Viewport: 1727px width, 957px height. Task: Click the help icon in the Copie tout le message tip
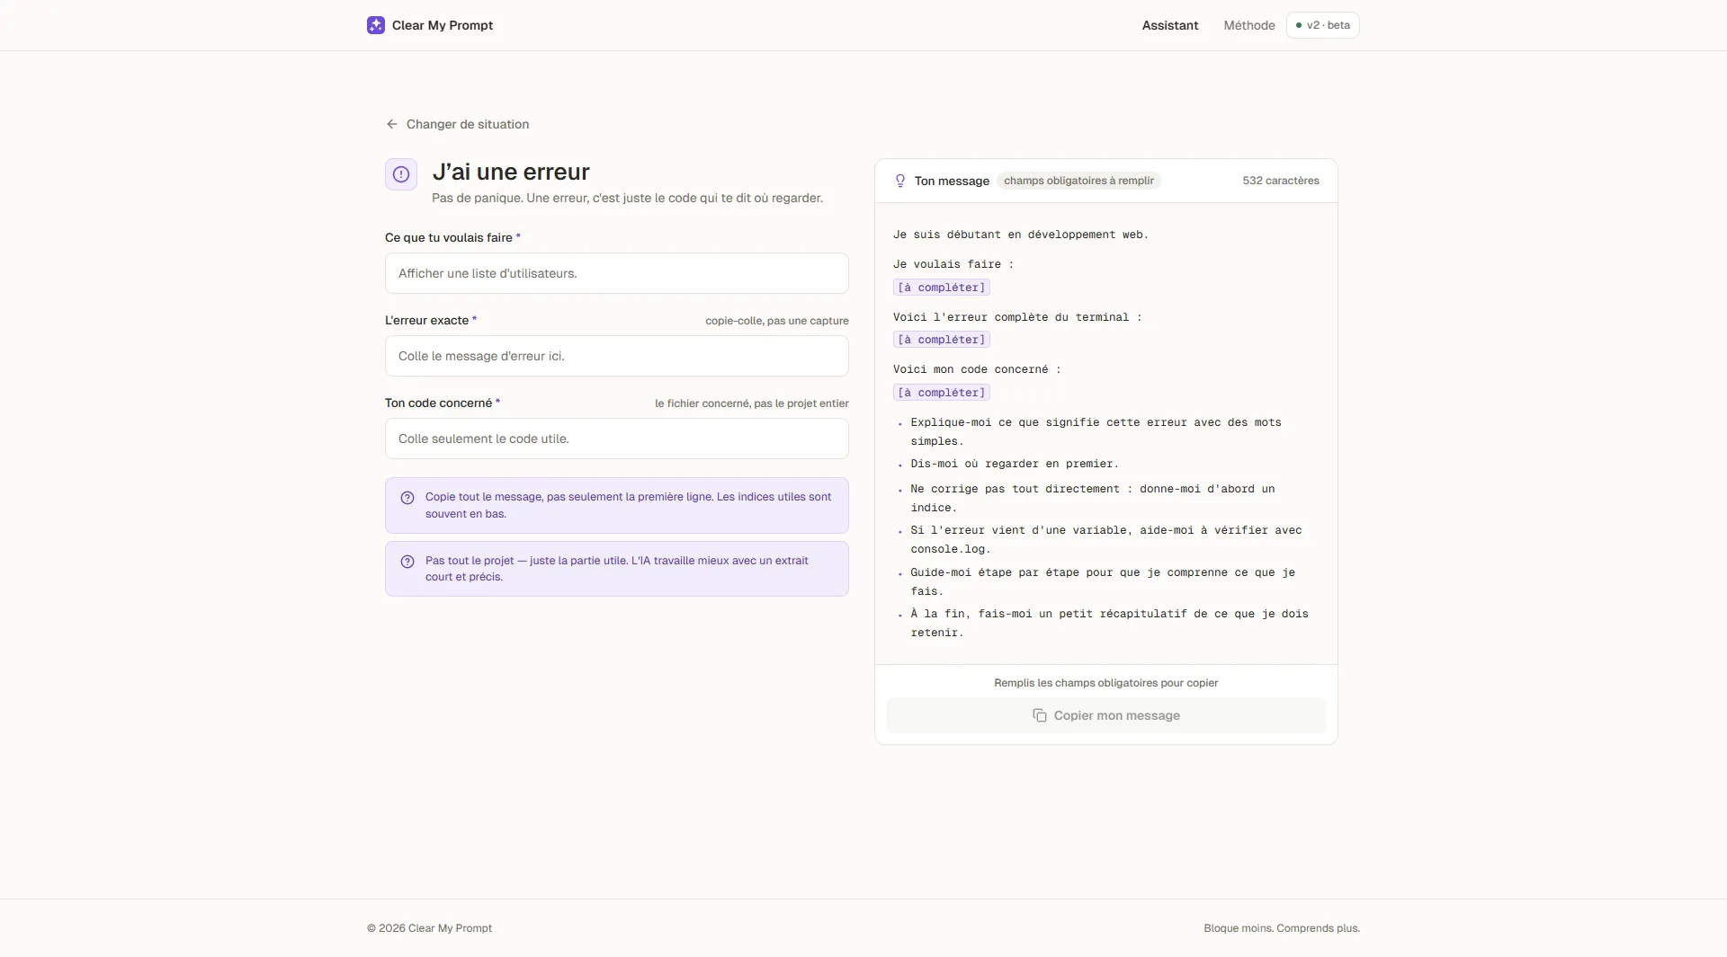pyautogui.click(x=407, y=498)
